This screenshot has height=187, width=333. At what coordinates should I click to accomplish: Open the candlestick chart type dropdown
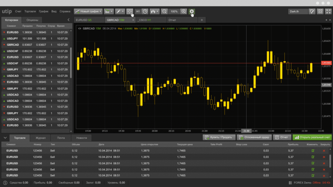point(154,12)
